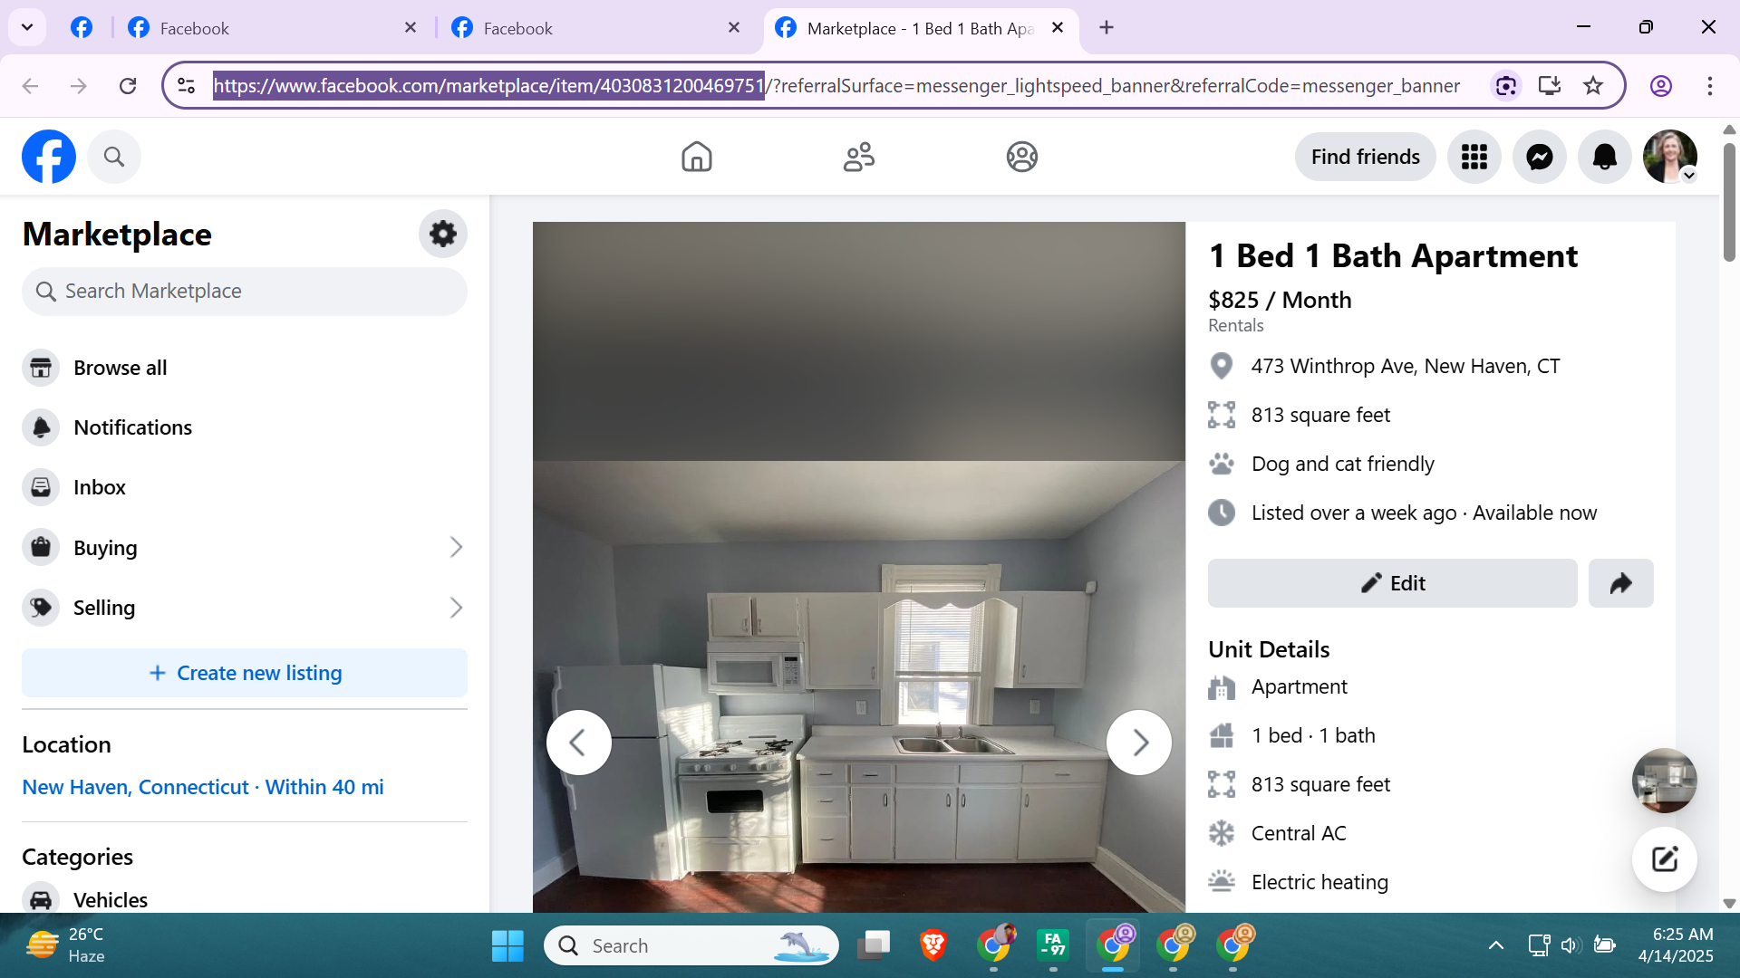This screenshot has width=1740, height=978.
Task: Open the notifications bell in top bar
Action: point(1604,157)
